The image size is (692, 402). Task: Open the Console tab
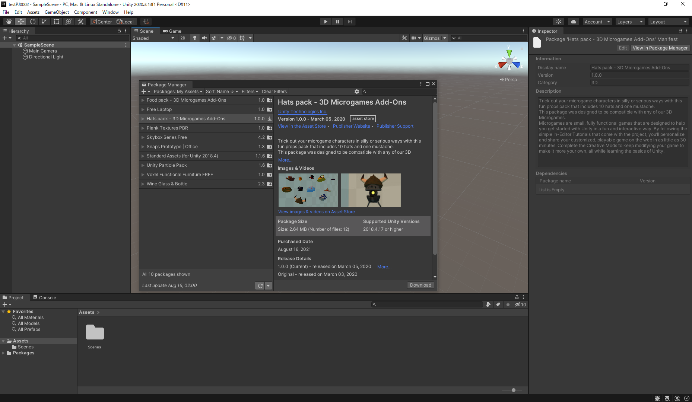click(x=44, y=297)
